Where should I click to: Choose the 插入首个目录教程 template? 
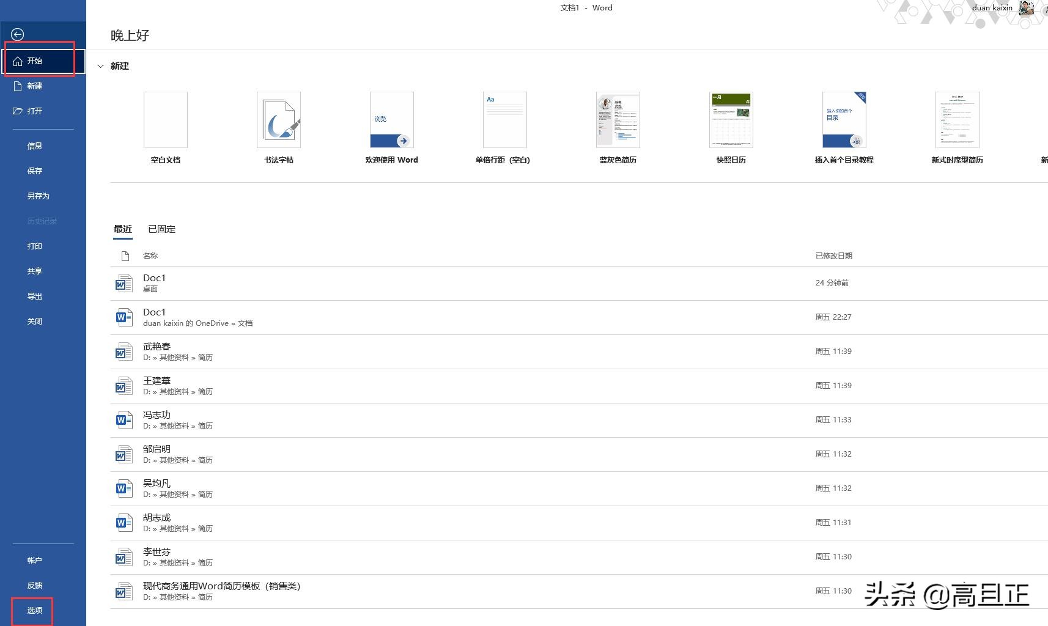[844, 120]
